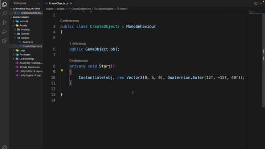Image resolution: width=265 pixels, height=149 pixels.
Task: Open explorer panel more actions ellipsis
Action: 39,3
